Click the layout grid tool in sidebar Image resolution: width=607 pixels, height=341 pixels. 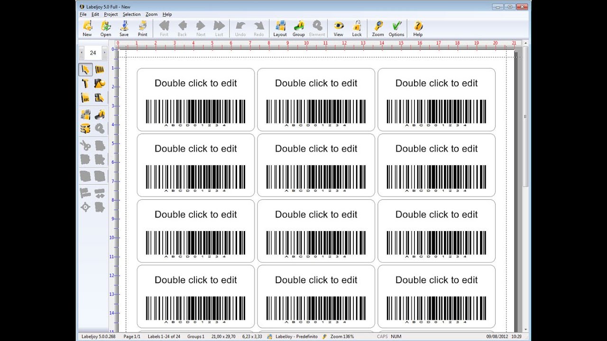coord(85,115)
